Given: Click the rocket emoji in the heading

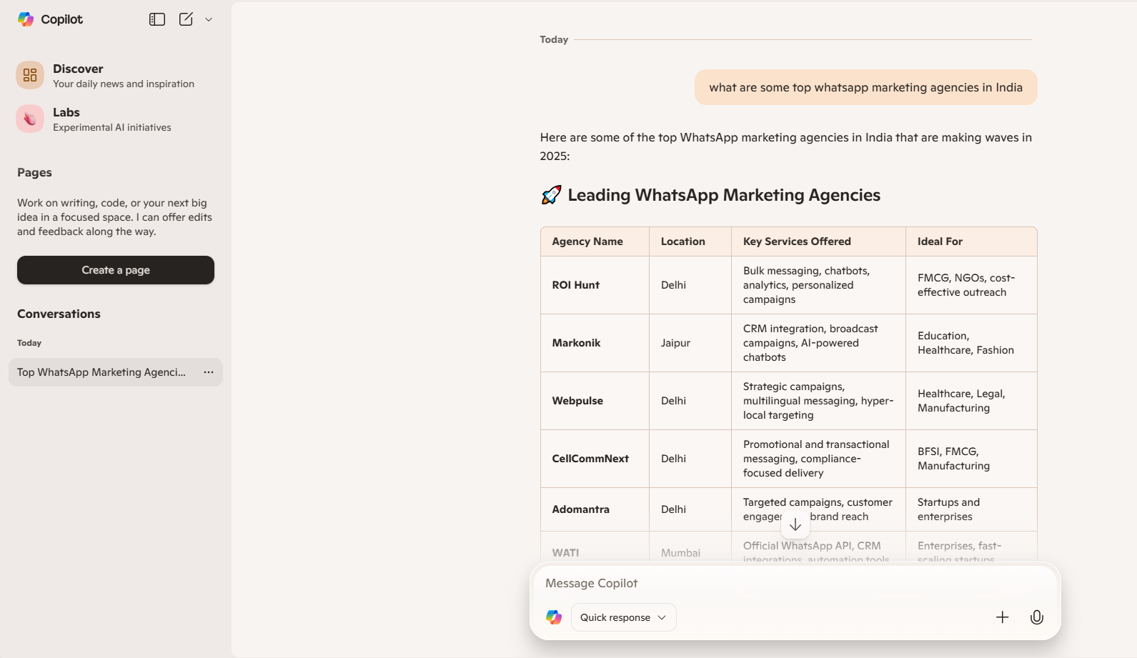Looking at the screenshot, I should pos(551,195).
